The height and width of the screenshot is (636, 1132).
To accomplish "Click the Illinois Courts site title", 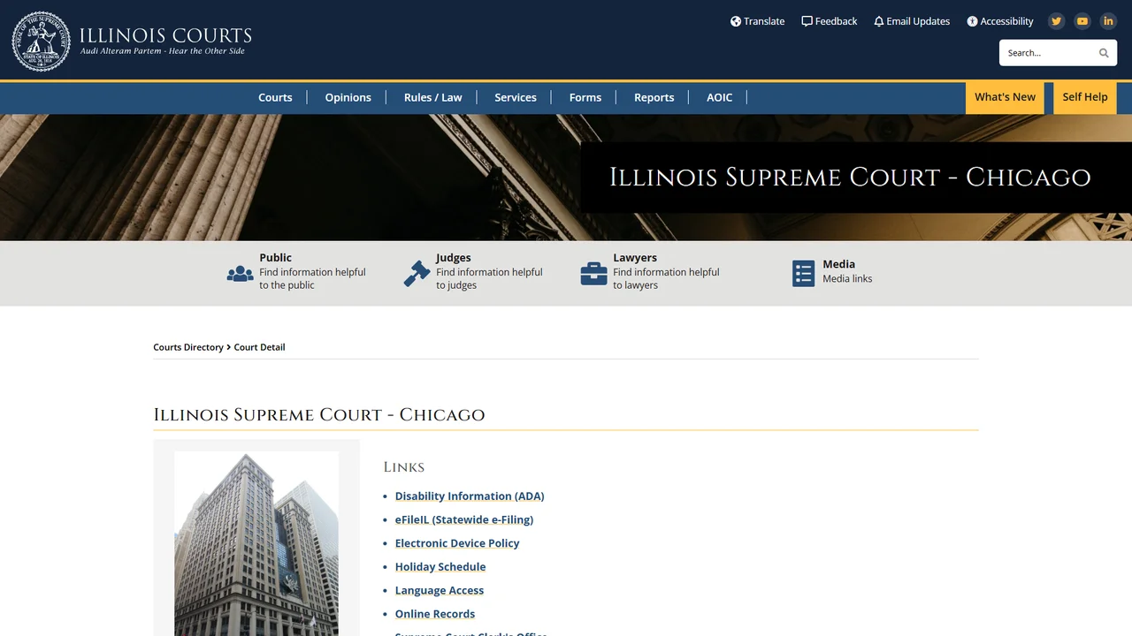I will (x=165, y=36).
